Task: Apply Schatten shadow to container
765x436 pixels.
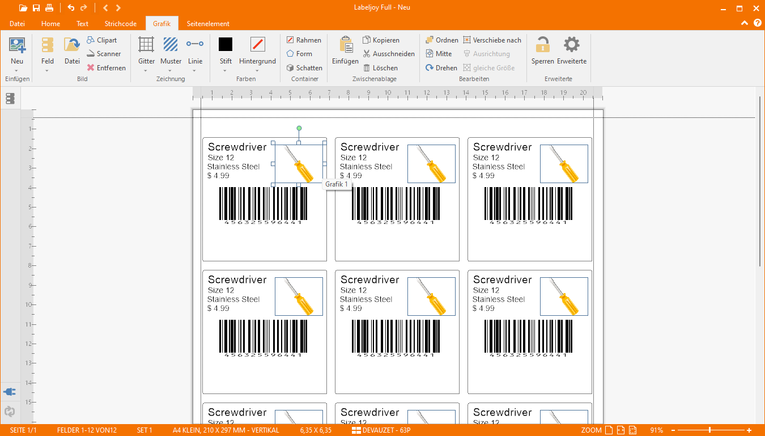Action: tap(304, 67)
